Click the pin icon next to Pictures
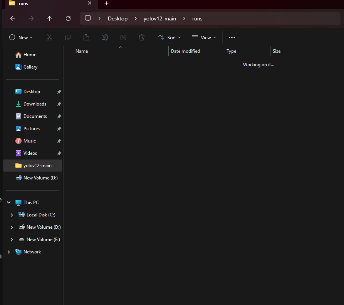 coord(59,129)
